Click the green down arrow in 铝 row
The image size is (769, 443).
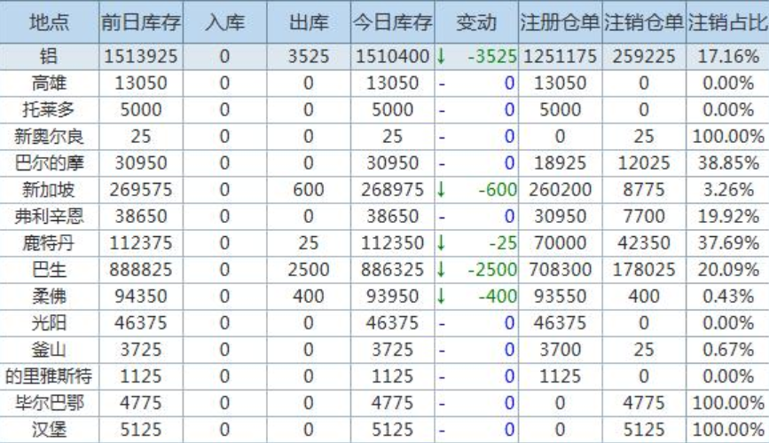(441, 58)
